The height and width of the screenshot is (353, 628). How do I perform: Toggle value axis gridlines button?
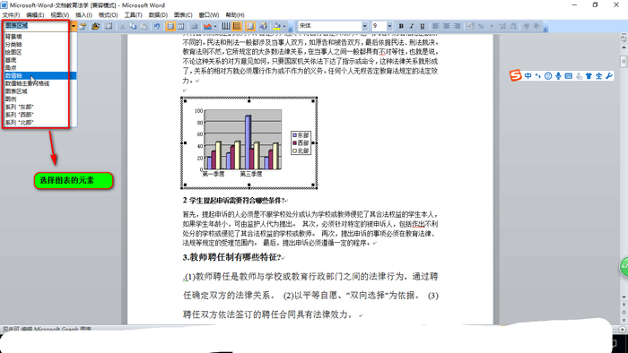tap(237, 26)
